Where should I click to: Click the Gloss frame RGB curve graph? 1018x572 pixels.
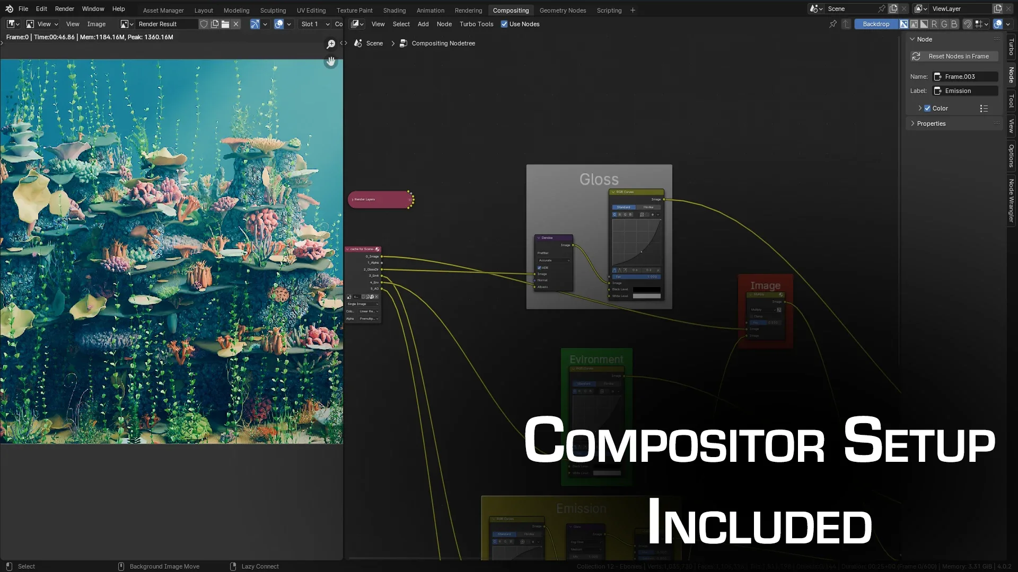[636, 242]
